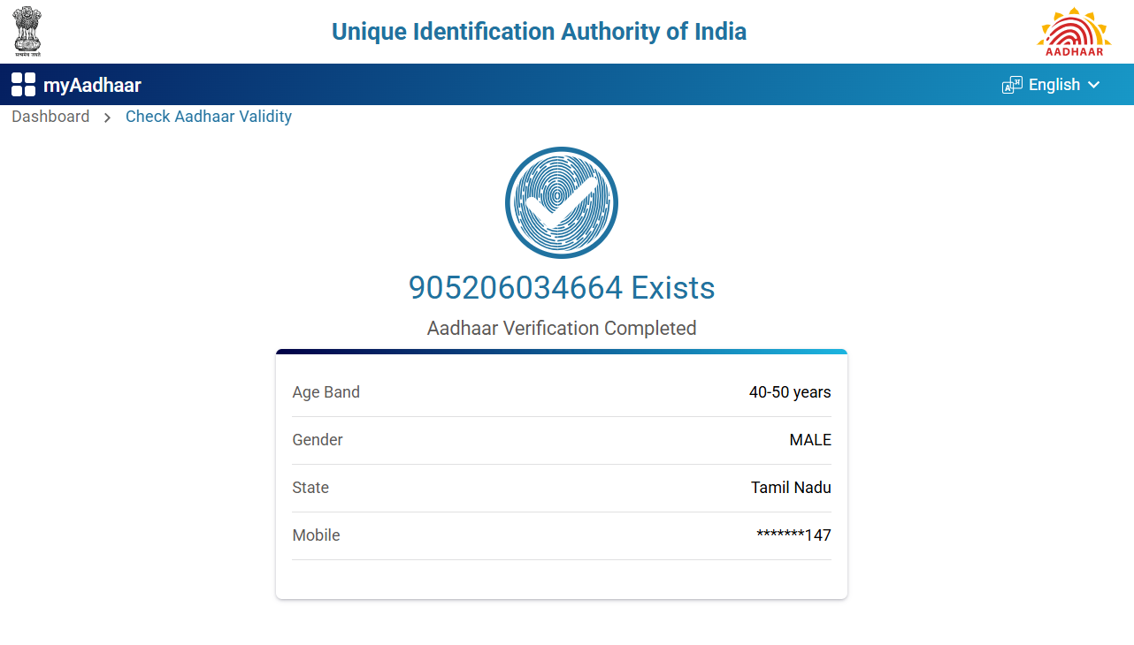Click the Tamil Nadu state value
The image size is (1134, 645).
point(791,488)
